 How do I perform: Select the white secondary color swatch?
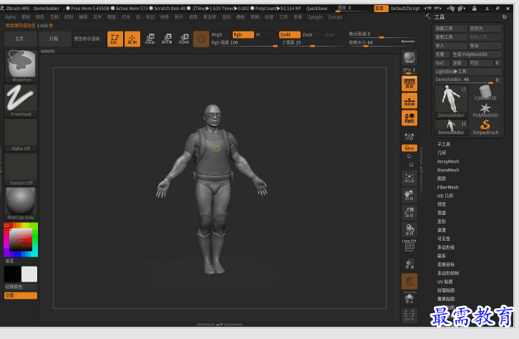click(29, 274)
